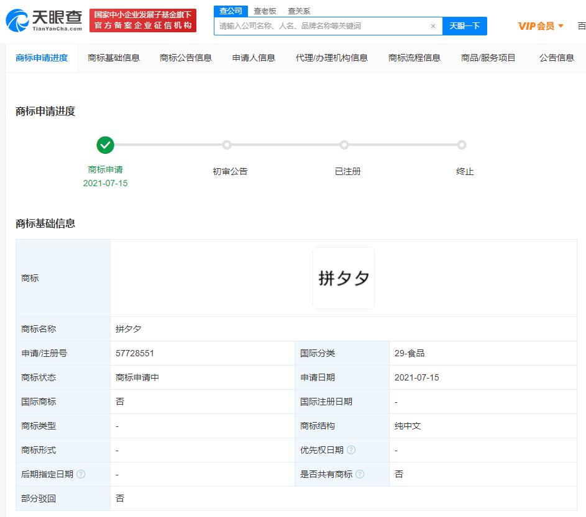586x517 pixels.
Task: Clear the search box using the X icon
Action: click(x=433, y=25)
